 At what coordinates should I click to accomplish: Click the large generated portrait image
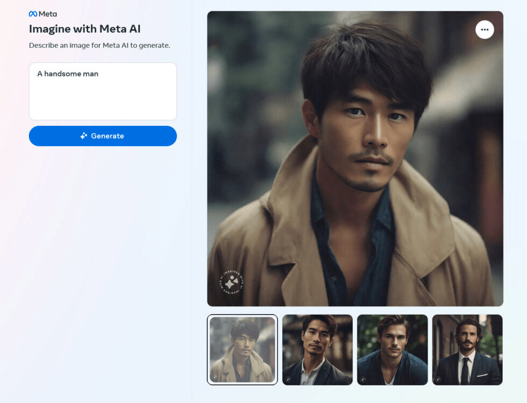coord(355,159)
